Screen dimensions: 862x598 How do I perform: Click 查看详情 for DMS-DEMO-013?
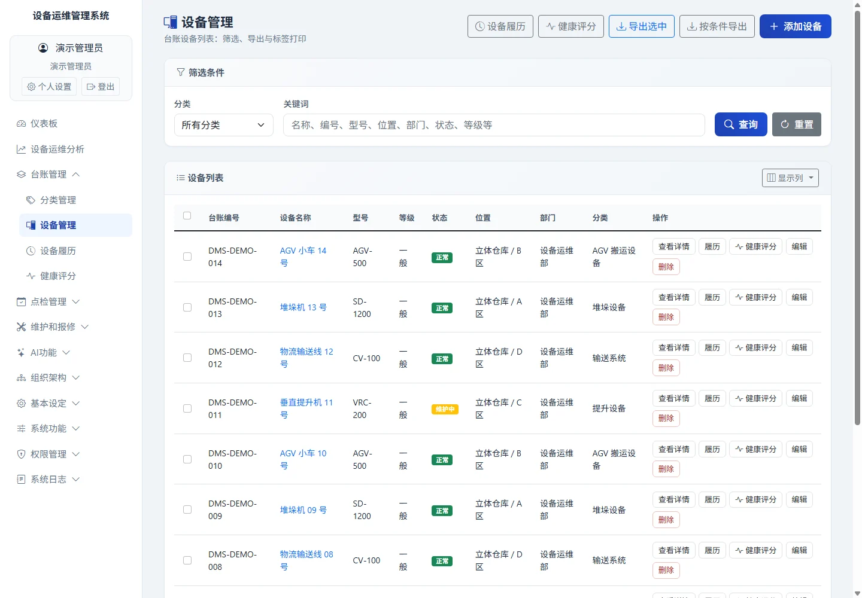[674, 297]
